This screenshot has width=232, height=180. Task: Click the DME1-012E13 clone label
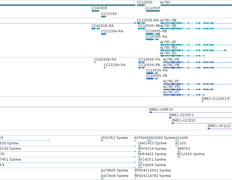[x=183, y=120]
